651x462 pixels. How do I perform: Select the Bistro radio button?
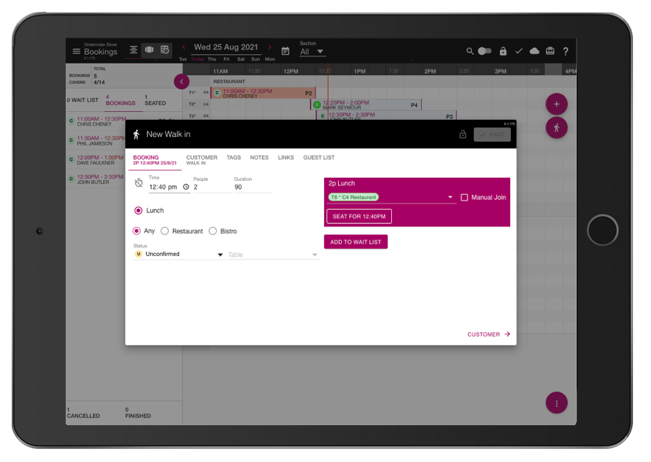tap(213, 231)
